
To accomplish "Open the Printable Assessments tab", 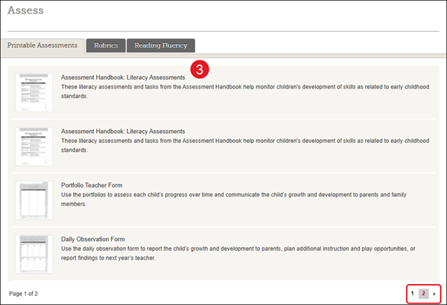I will coord(42,45).
